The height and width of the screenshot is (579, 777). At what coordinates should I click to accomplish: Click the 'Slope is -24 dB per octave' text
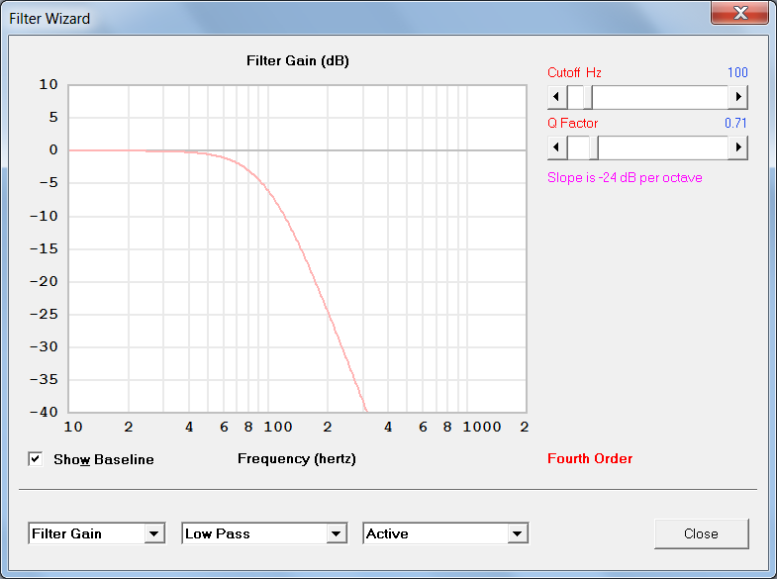click(x=625, y=177)
